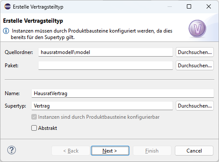Focus the Supertyp field containing Vertrag

[102, 106]
